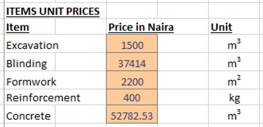Click the Excavation price cell showing 1500
Screen dimensions: 263x127
(132, 44)
